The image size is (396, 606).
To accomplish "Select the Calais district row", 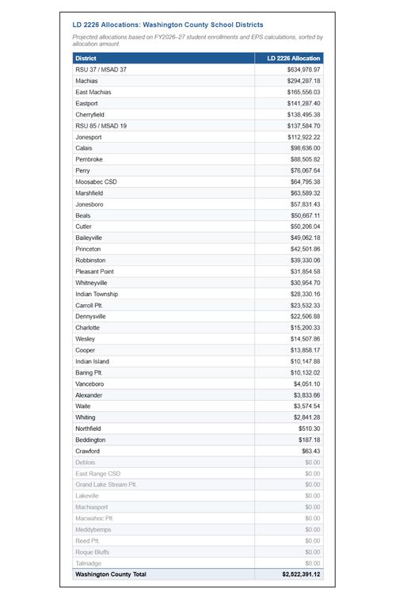I will pos(198,148).
